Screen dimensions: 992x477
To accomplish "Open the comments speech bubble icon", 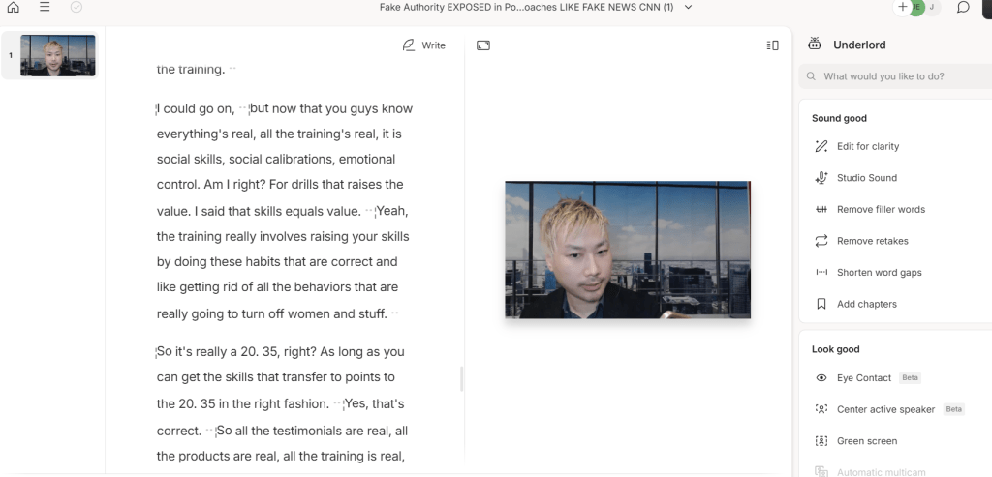I will [x=963, y=8].
